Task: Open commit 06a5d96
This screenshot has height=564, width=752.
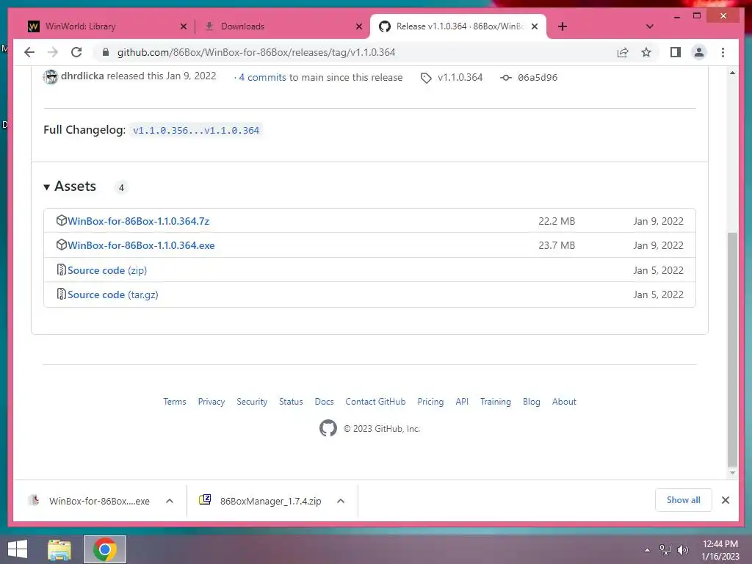Action: point(537,77)
